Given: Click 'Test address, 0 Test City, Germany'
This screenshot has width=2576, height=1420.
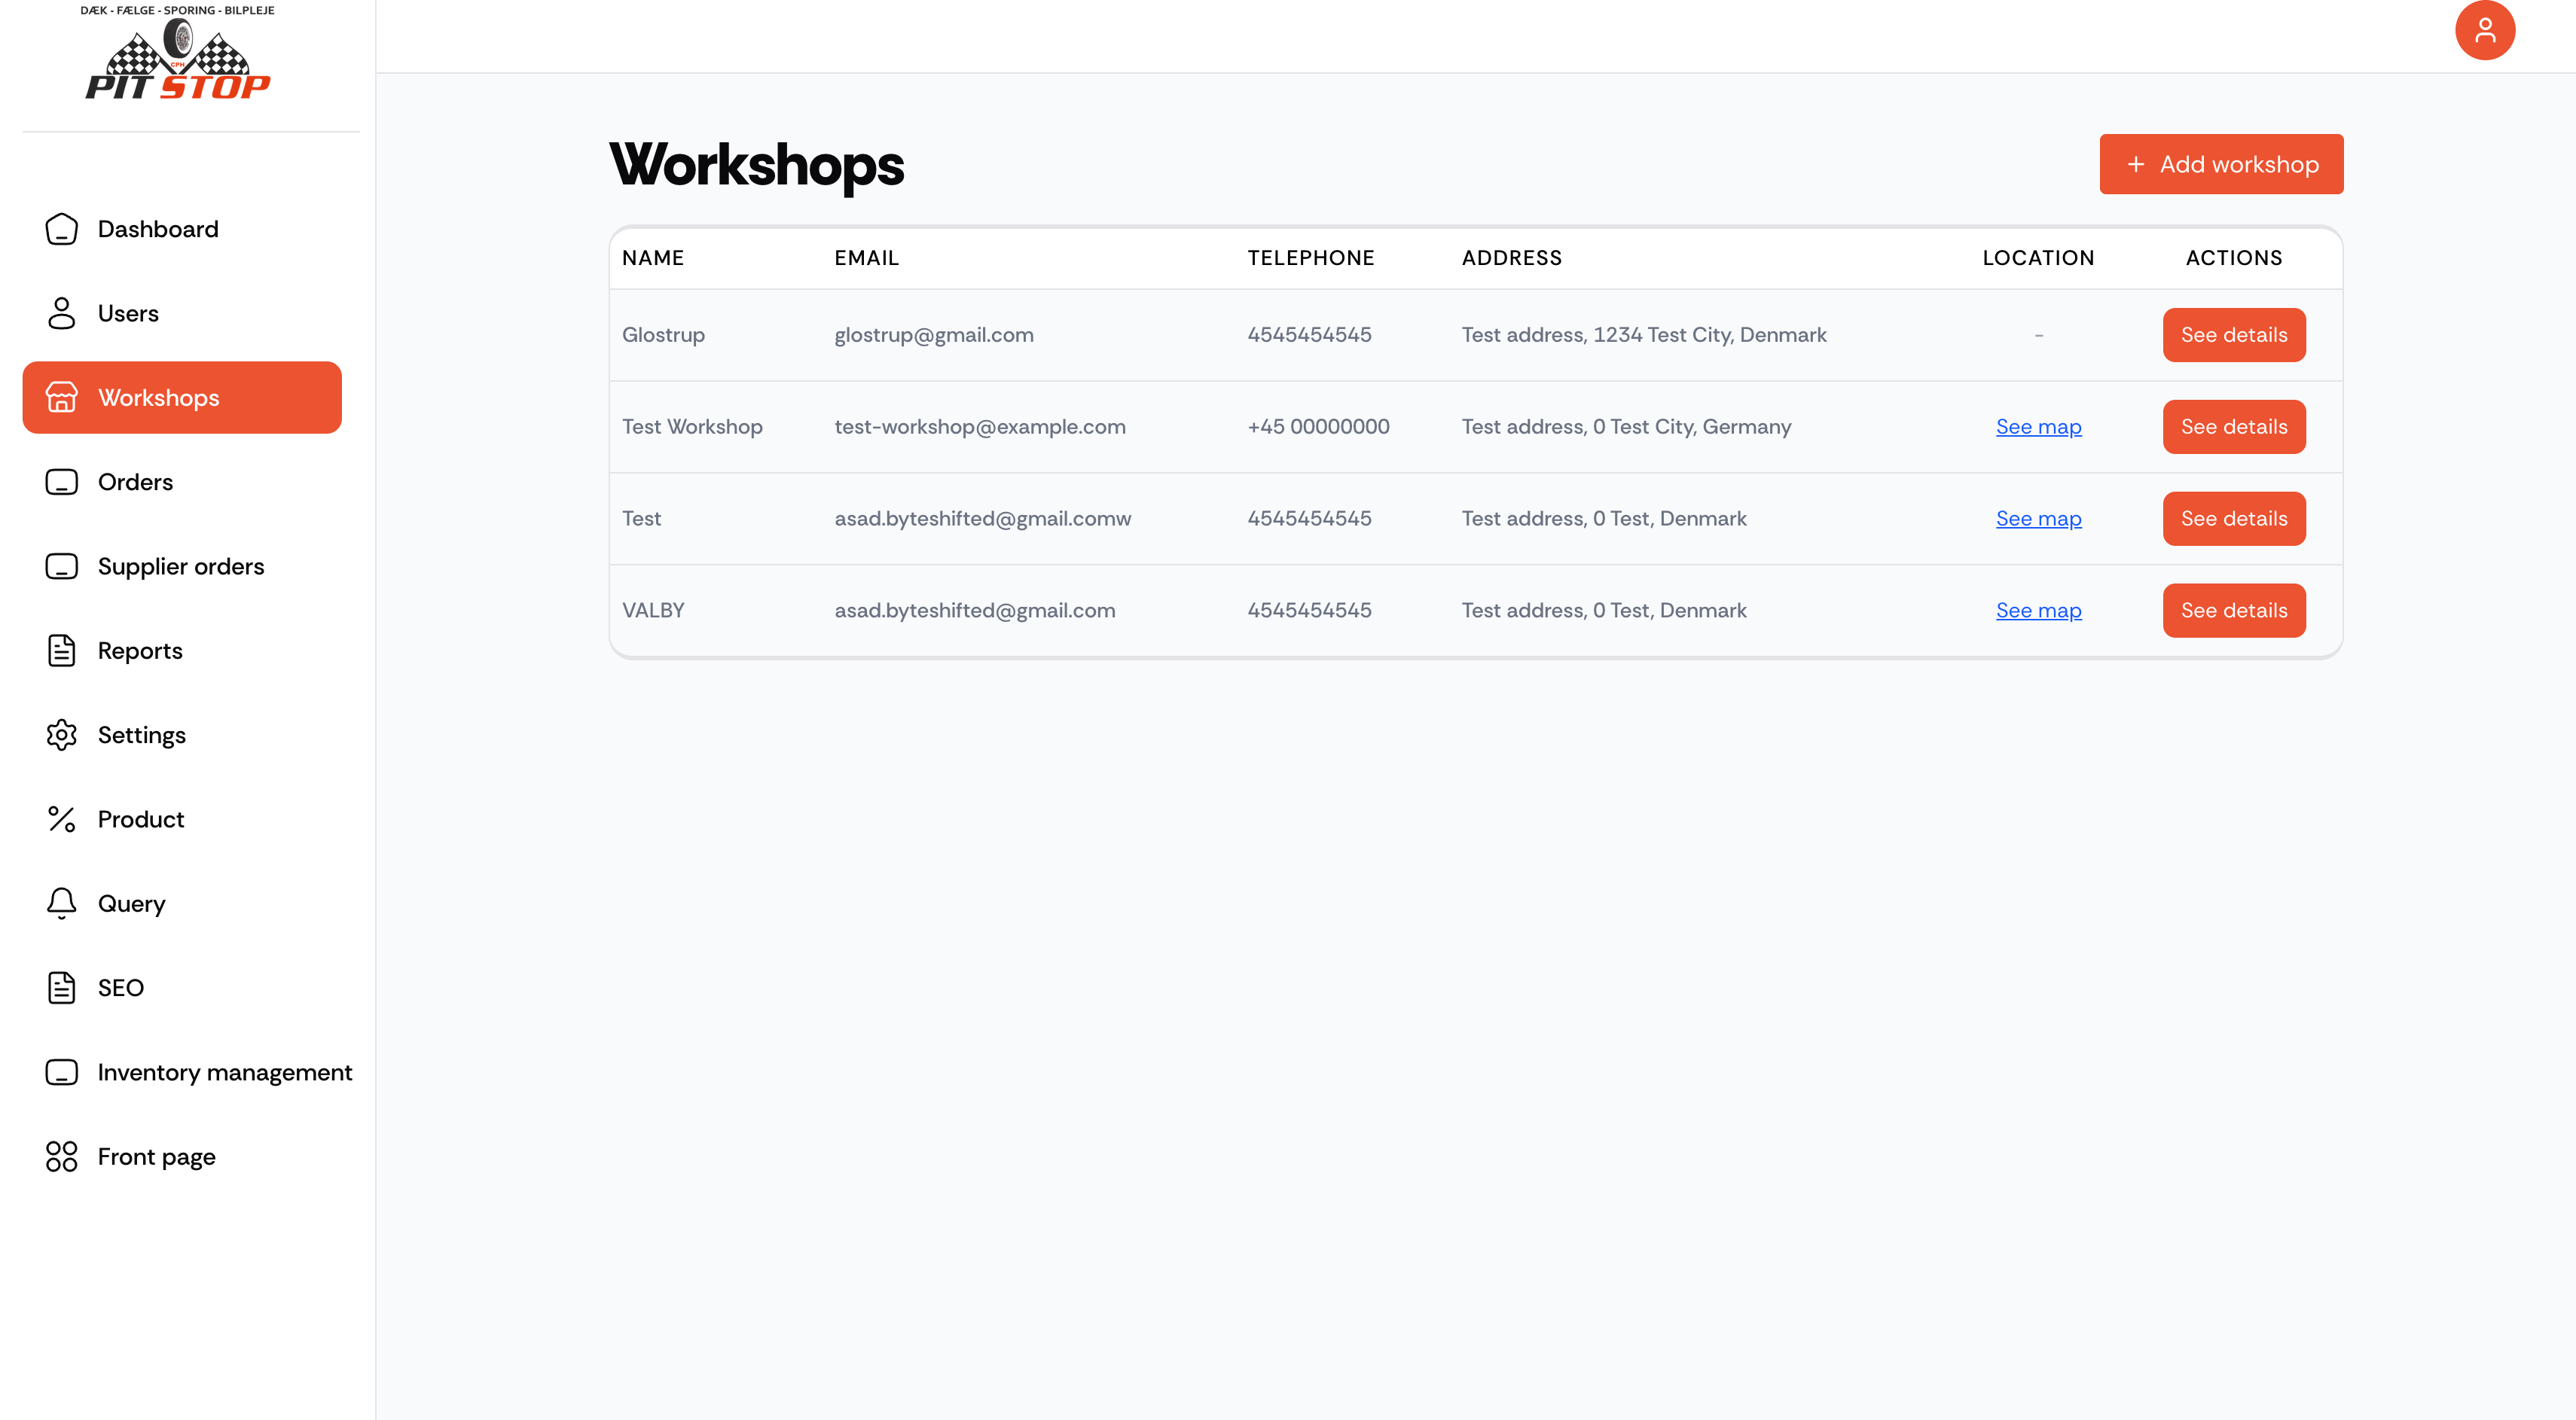Looking at the screenshot, I should pyautogui.click(x=1626, y=427).
